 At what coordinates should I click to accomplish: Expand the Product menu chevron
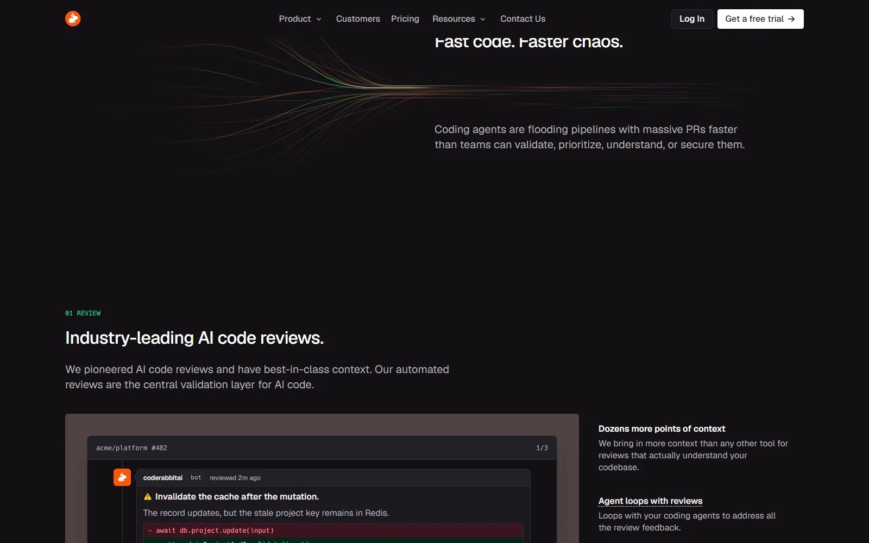[x=319, y=19]
